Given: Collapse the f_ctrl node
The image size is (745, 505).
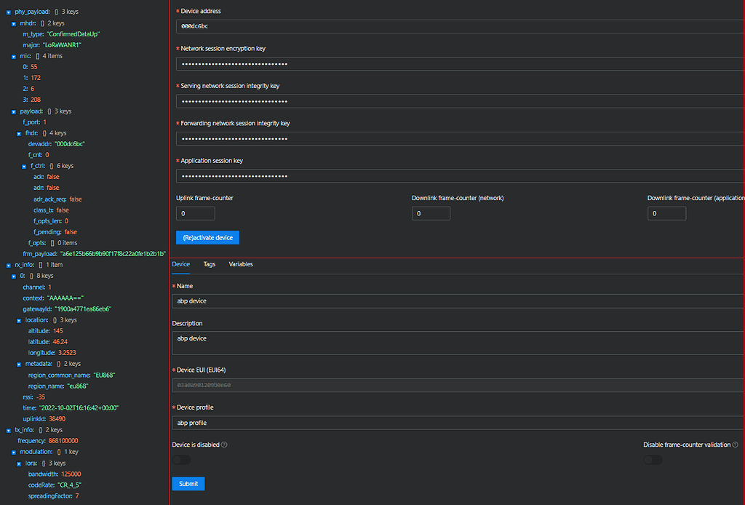Looking at the screenshot, I should (x=24, y=165).
